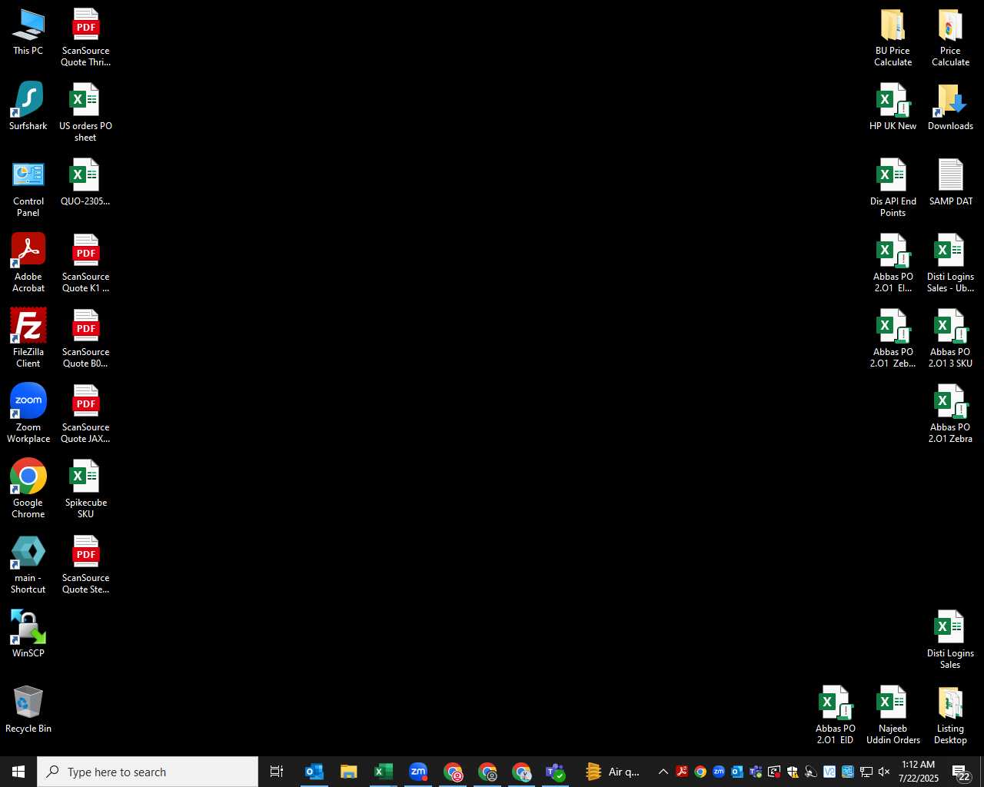This screenshot has width=984, height=787.
Task: Click Show Desktop at the taskbar edge
Action: click(982, 772)
